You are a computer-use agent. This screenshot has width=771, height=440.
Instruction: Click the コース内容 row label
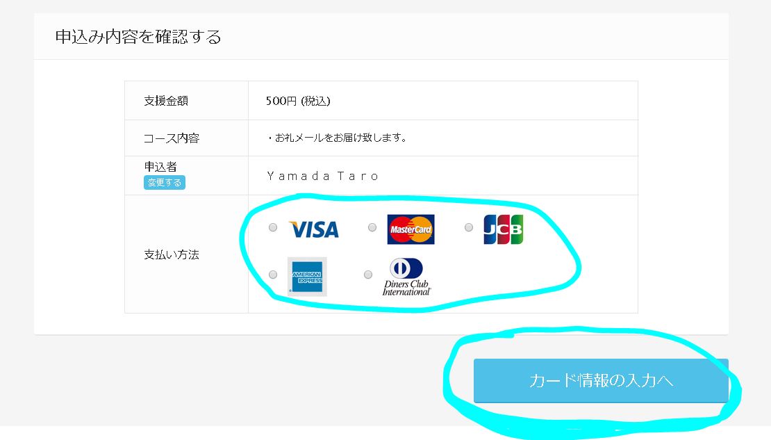click(x=171, y=138)
